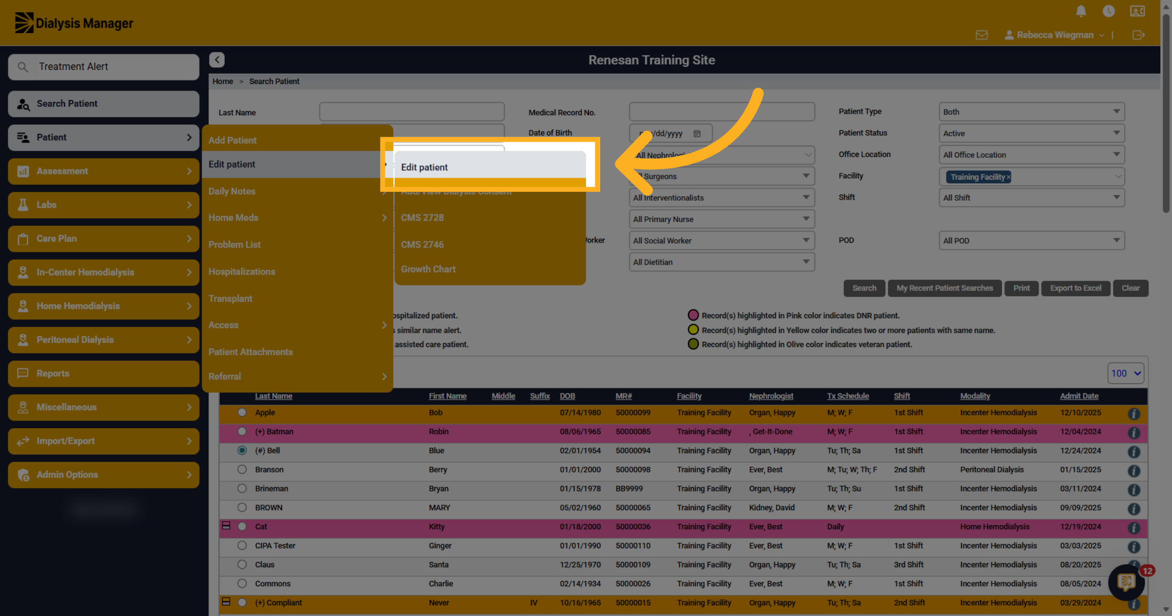Click the clock icon in header

pos(1109,11)
